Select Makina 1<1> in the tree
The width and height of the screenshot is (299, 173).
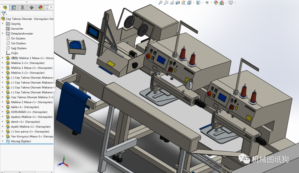click(x=25, y=63)
